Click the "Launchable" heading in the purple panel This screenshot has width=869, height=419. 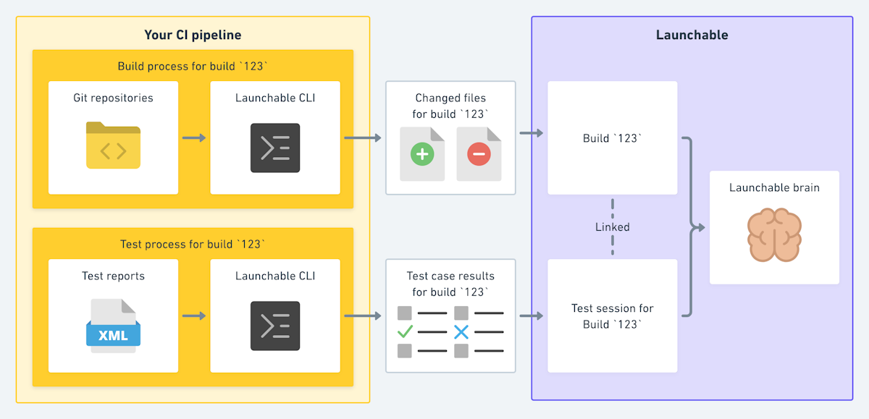(x=692, y=35)
